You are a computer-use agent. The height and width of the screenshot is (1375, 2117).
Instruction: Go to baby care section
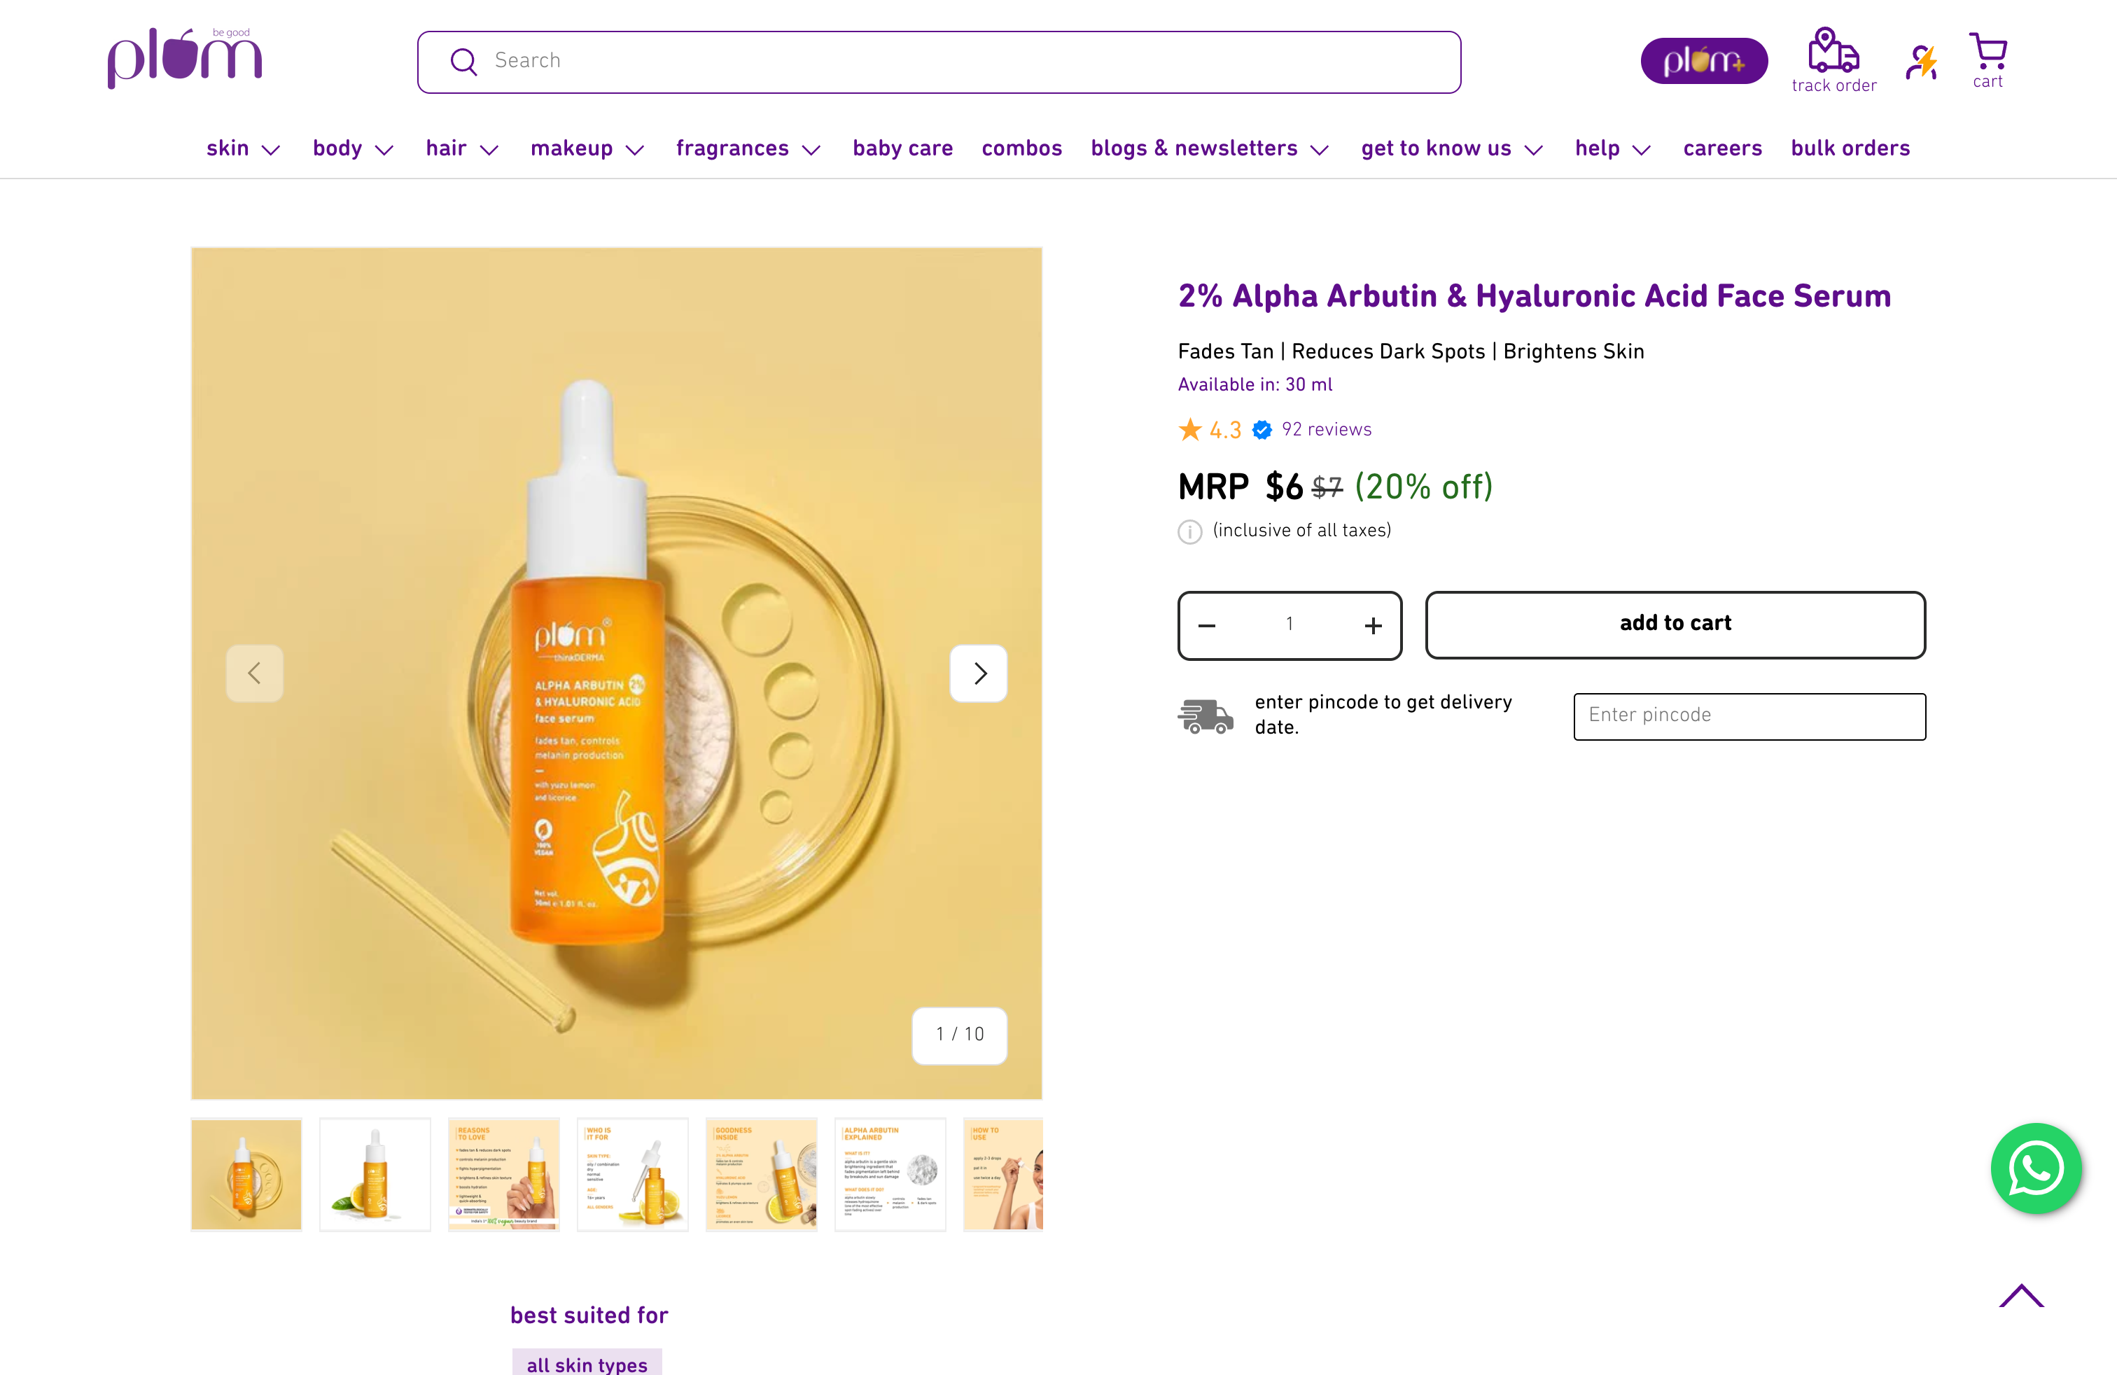click(902, 148)
